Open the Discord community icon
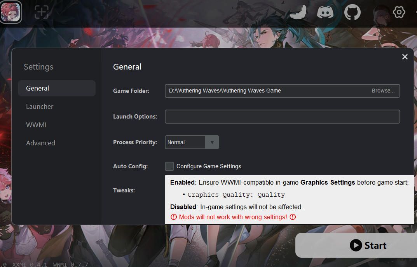This screenshot has width=417, height=267. coord(325,12)
